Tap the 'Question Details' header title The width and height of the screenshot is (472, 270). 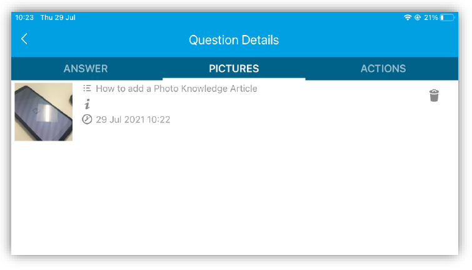234,40
